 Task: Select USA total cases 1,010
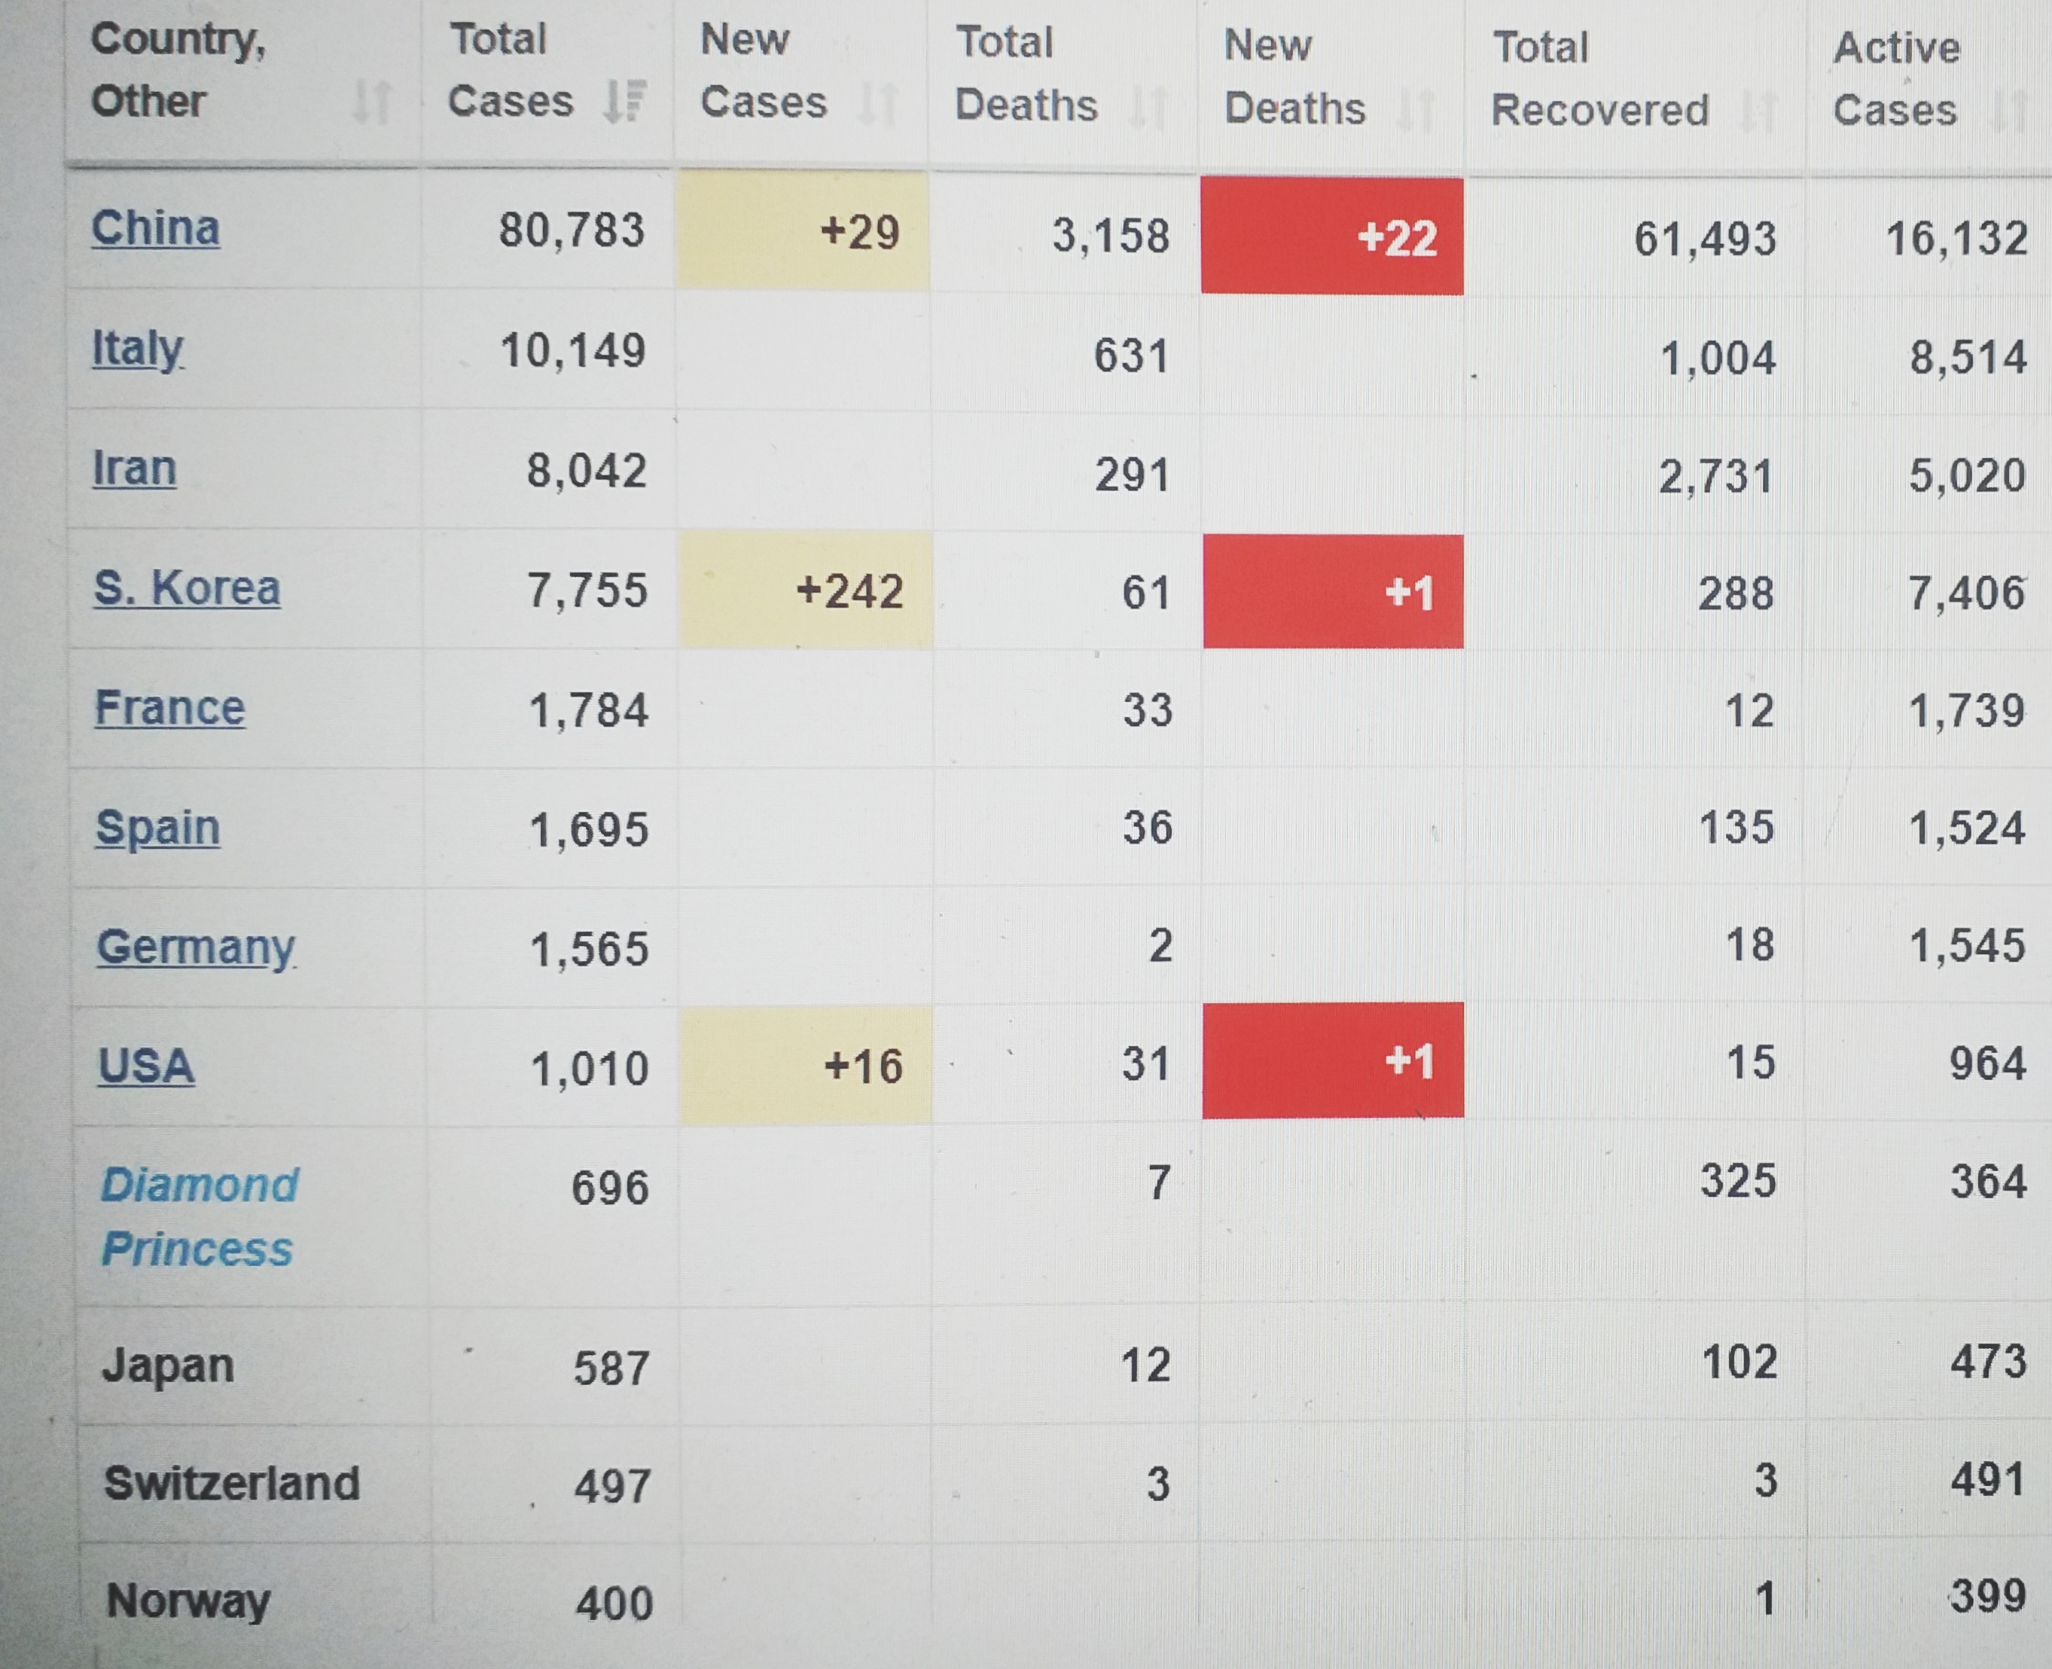pyautogui.click(x=590, y=1069)
